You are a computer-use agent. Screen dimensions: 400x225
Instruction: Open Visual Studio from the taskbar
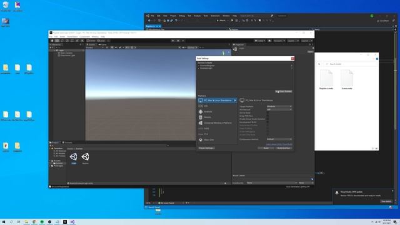tap(72, 222)
